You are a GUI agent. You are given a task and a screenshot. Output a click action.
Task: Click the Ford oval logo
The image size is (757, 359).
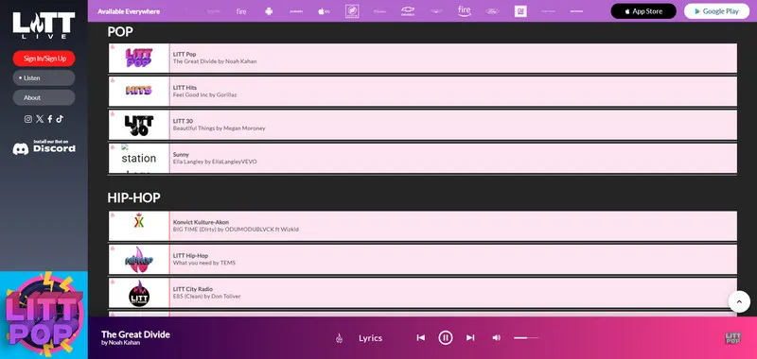[492, 11]
